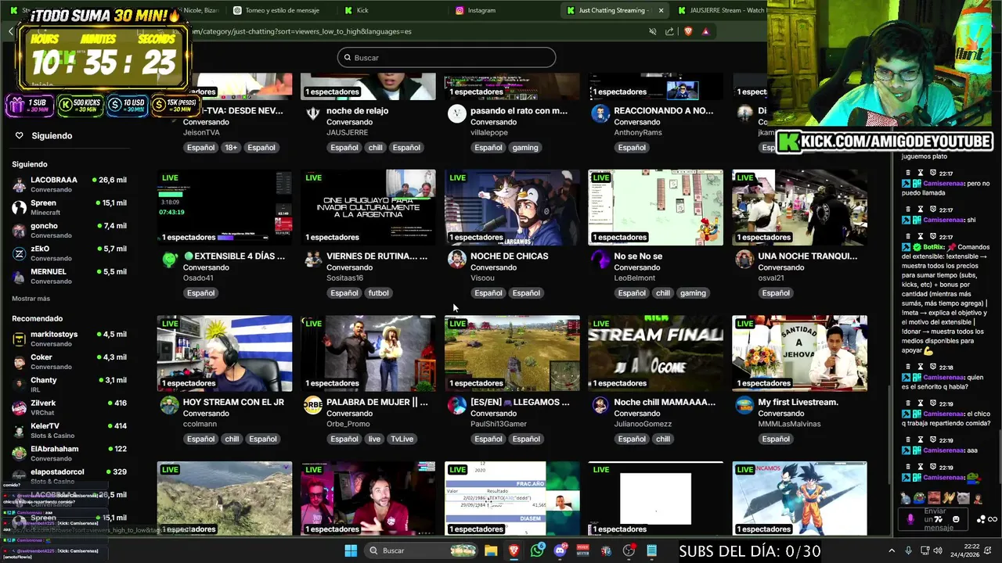
Task: Click the infinity icon beside chat input
Action: (993, 519)
